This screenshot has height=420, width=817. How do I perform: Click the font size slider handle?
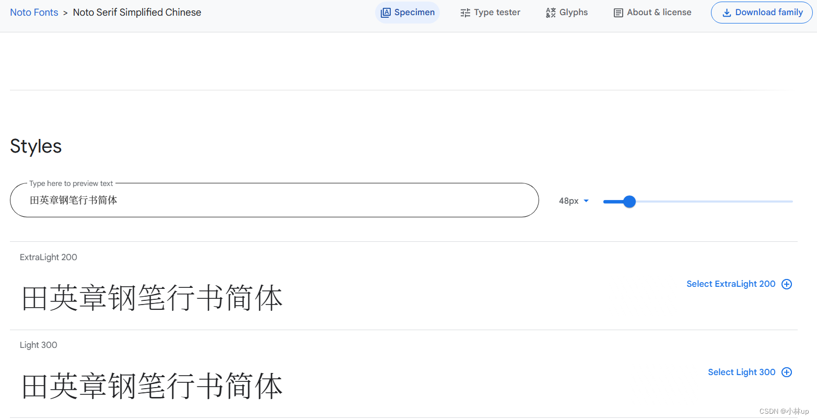tap(629, 201)
